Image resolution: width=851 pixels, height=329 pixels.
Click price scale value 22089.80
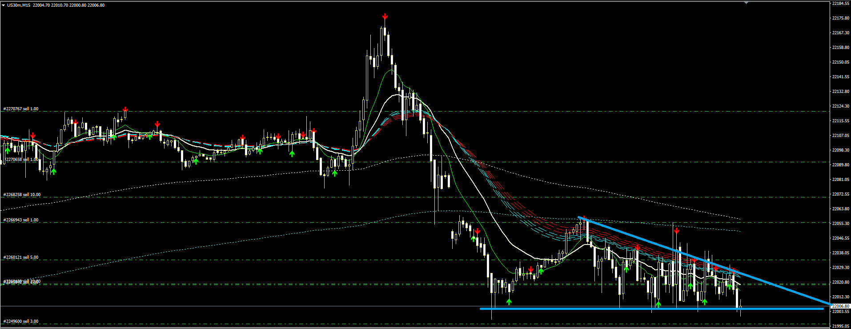tap(841, 165)
